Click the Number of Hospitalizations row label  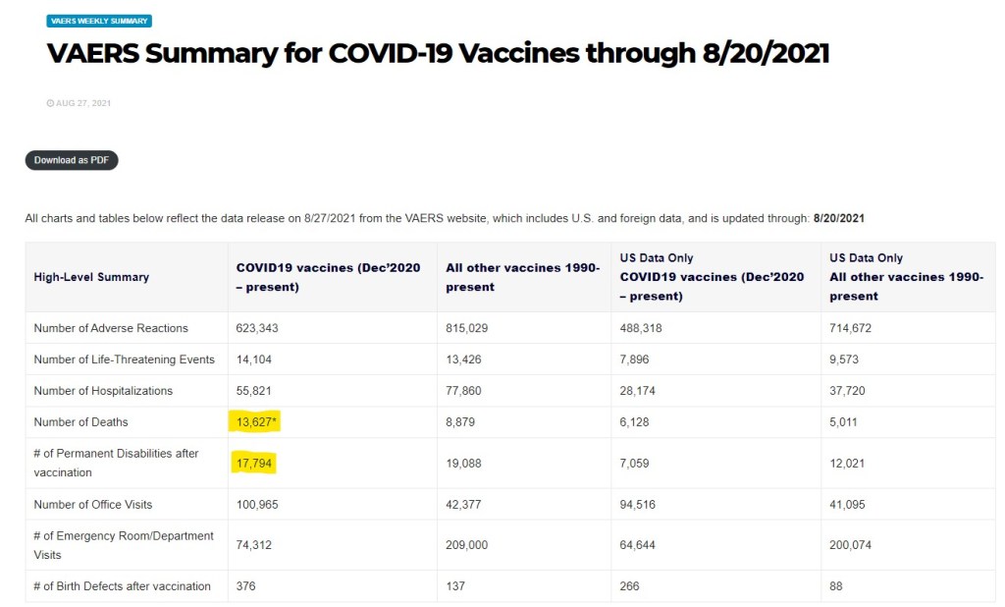(x=103, y=391)
